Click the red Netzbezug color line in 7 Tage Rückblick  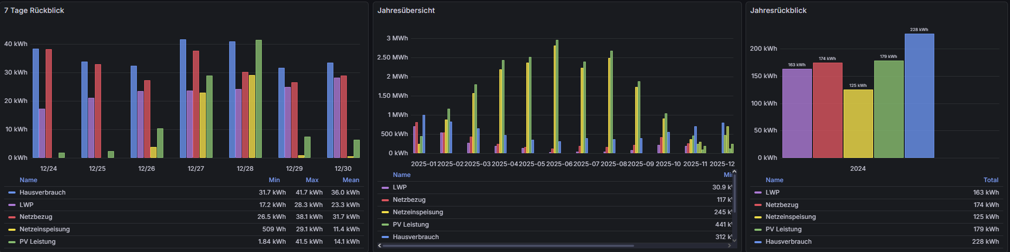coord(12,217)
